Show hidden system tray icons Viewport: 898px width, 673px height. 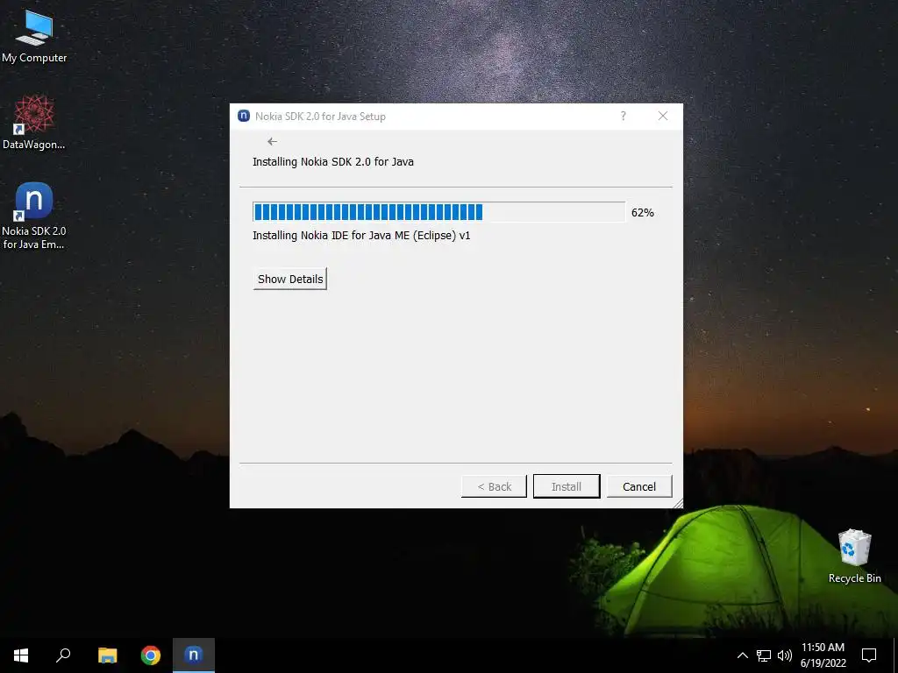tap(742, 655)
